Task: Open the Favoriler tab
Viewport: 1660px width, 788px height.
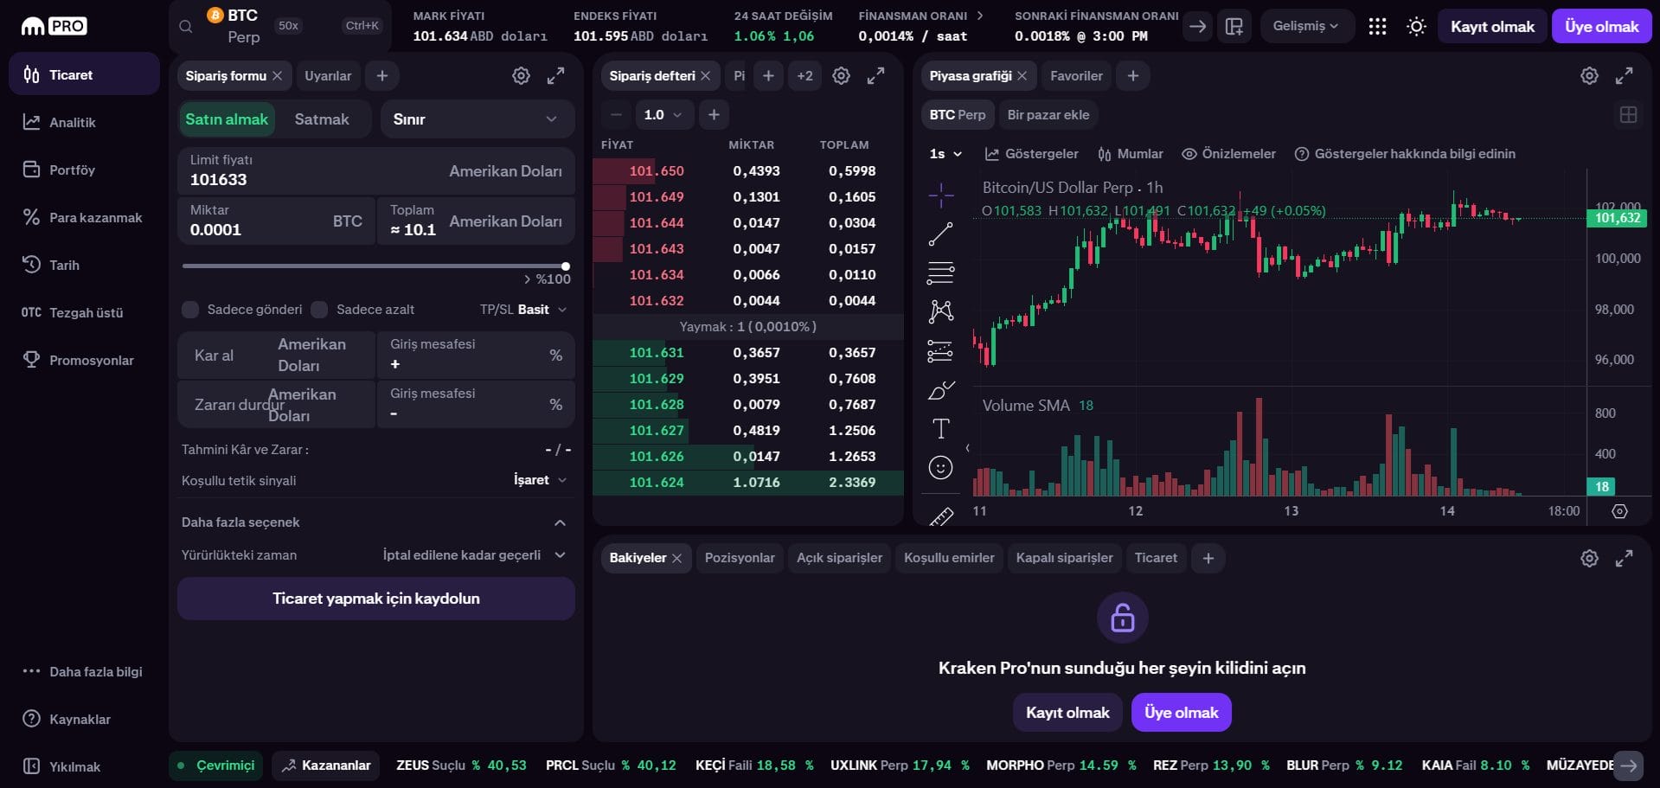Action: (x=1076, y=76)
